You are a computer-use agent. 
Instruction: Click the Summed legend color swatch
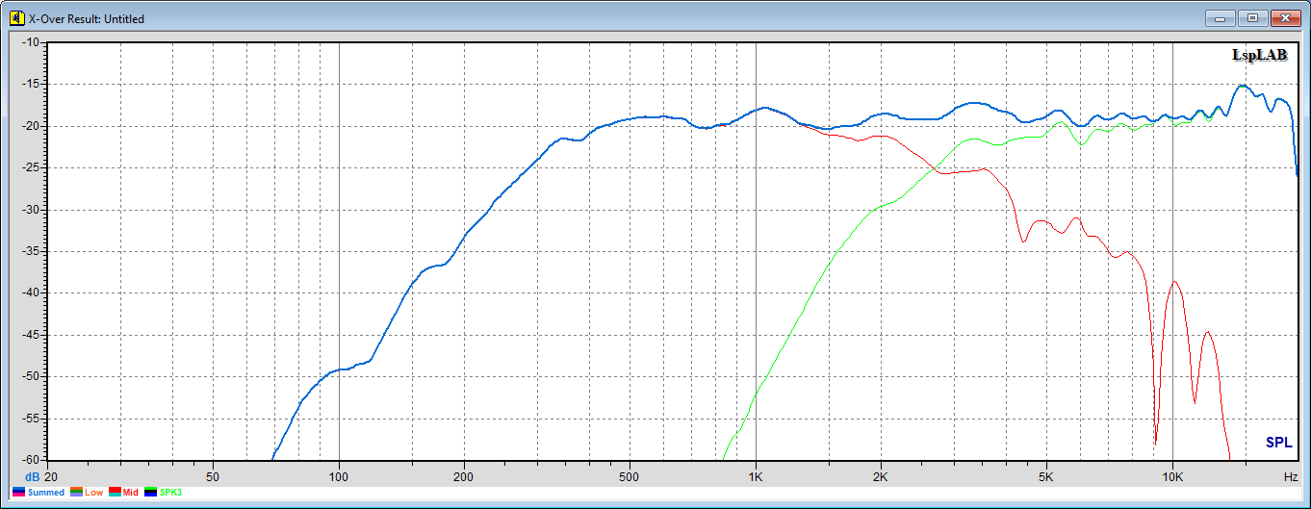pos(19,493)
